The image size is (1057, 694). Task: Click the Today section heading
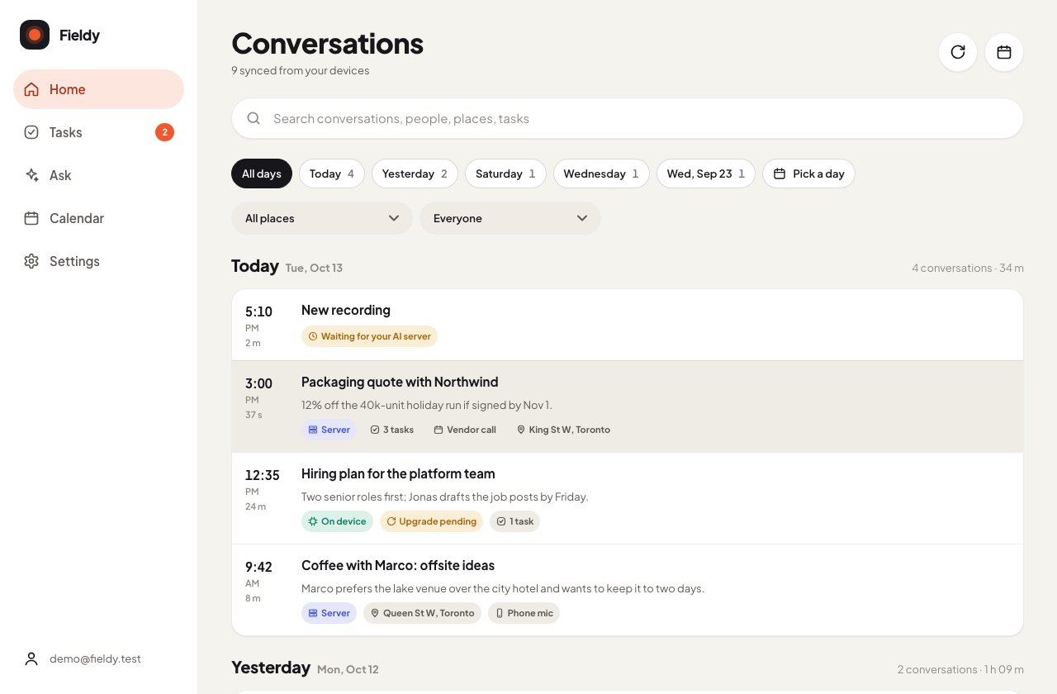tap(255, 265)
